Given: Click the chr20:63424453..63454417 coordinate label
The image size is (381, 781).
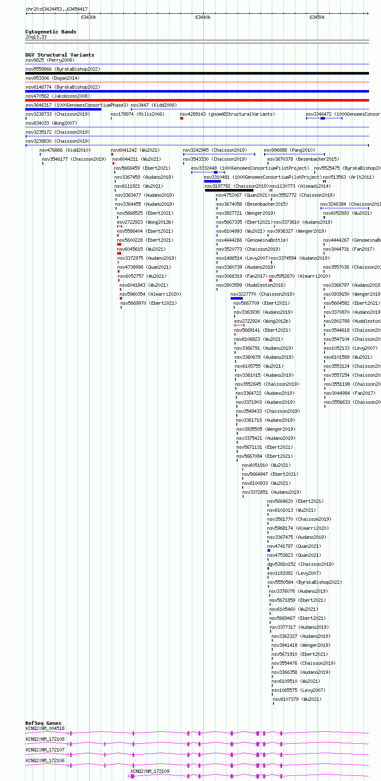Looking at the screenshot, I should pyautogui.click(x=57, y=9).
